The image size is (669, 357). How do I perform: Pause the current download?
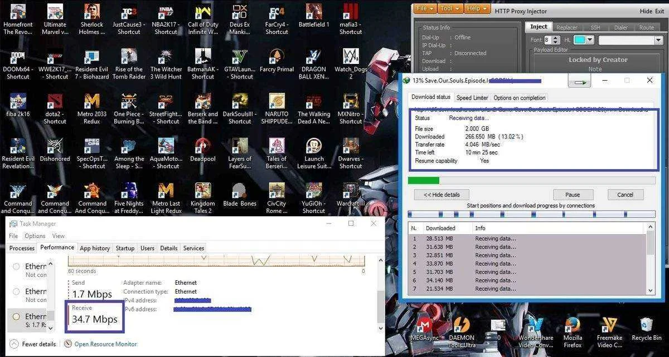click(573, 195)
